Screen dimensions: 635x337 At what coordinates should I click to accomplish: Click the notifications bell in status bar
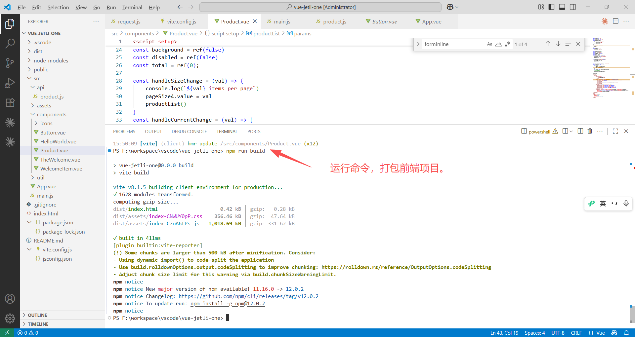(x=626, y=333)
